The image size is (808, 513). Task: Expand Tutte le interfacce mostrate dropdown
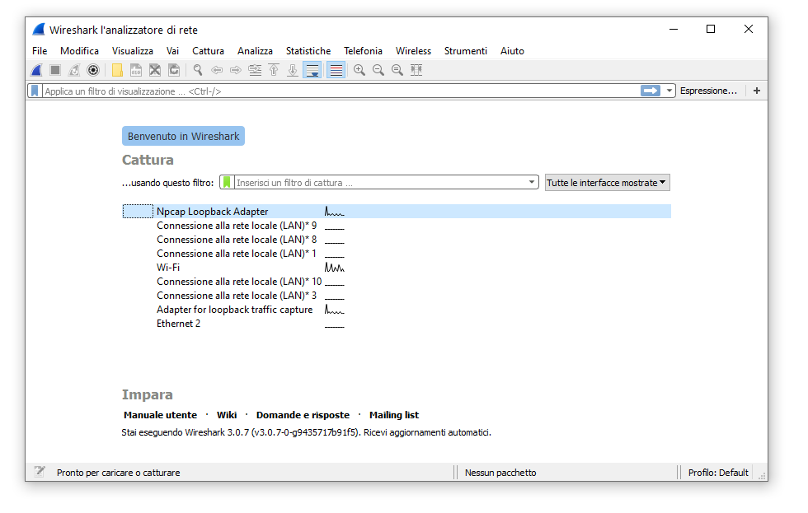[x=608, y=183]
